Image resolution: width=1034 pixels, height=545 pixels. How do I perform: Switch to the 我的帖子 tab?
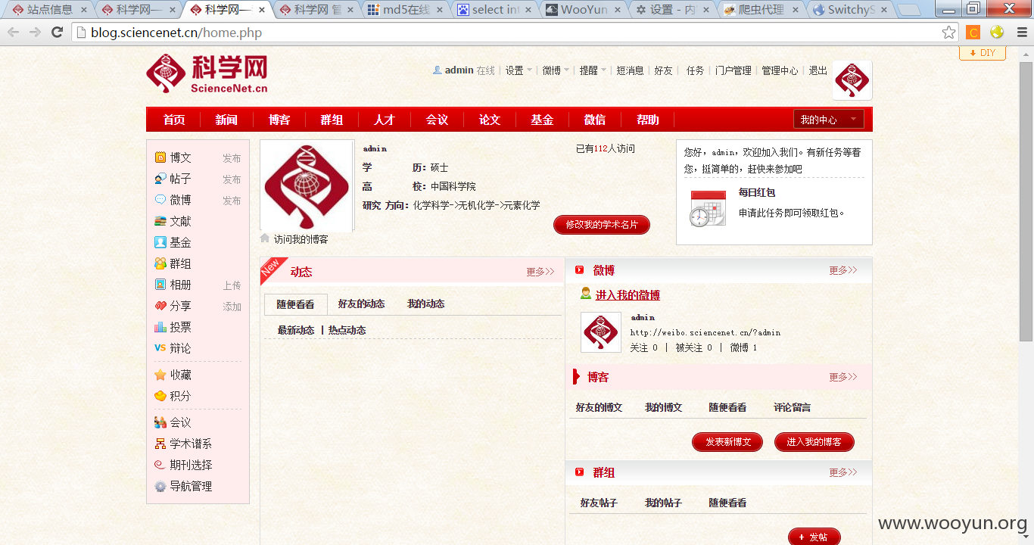pos(663,503)
